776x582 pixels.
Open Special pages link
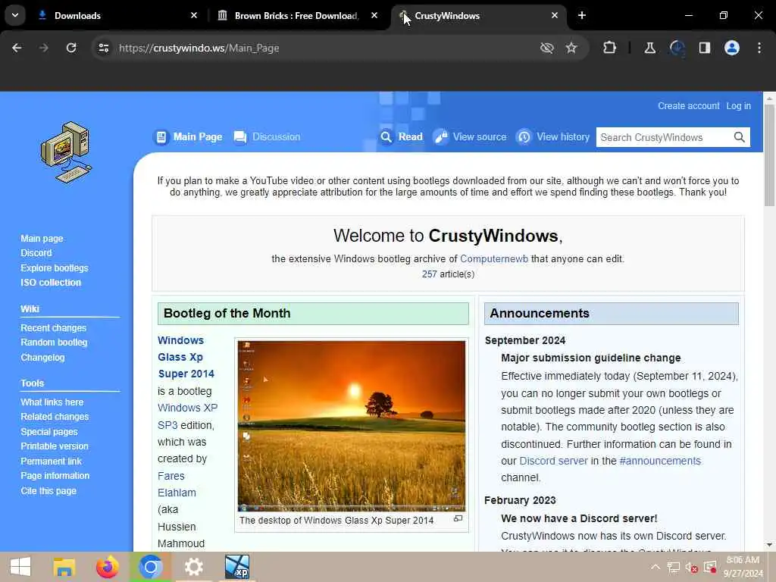click(49, 431)
